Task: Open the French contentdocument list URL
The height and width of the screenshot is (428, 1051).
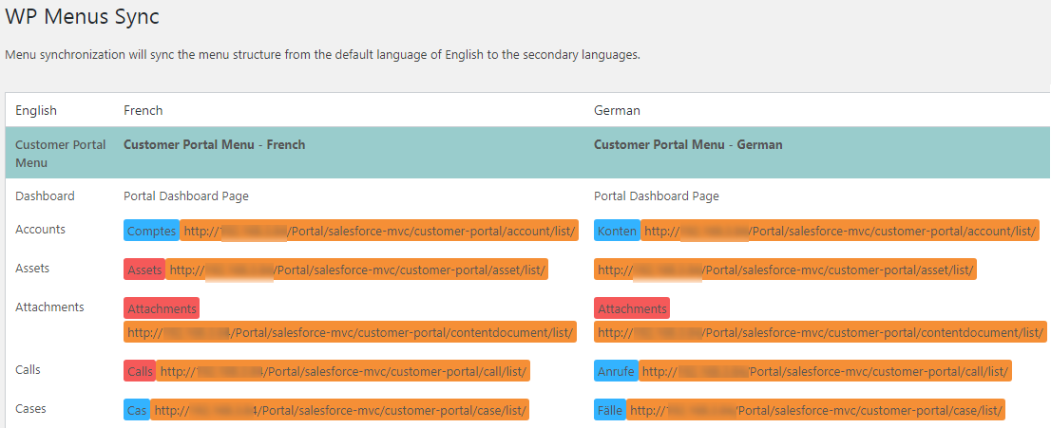Action: (x=351, y=332)
